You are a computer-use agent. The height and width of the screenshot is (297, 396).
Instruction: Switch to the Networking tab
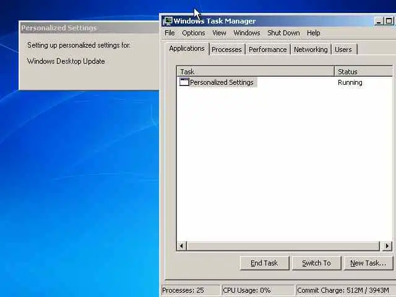tap(311, 49)
